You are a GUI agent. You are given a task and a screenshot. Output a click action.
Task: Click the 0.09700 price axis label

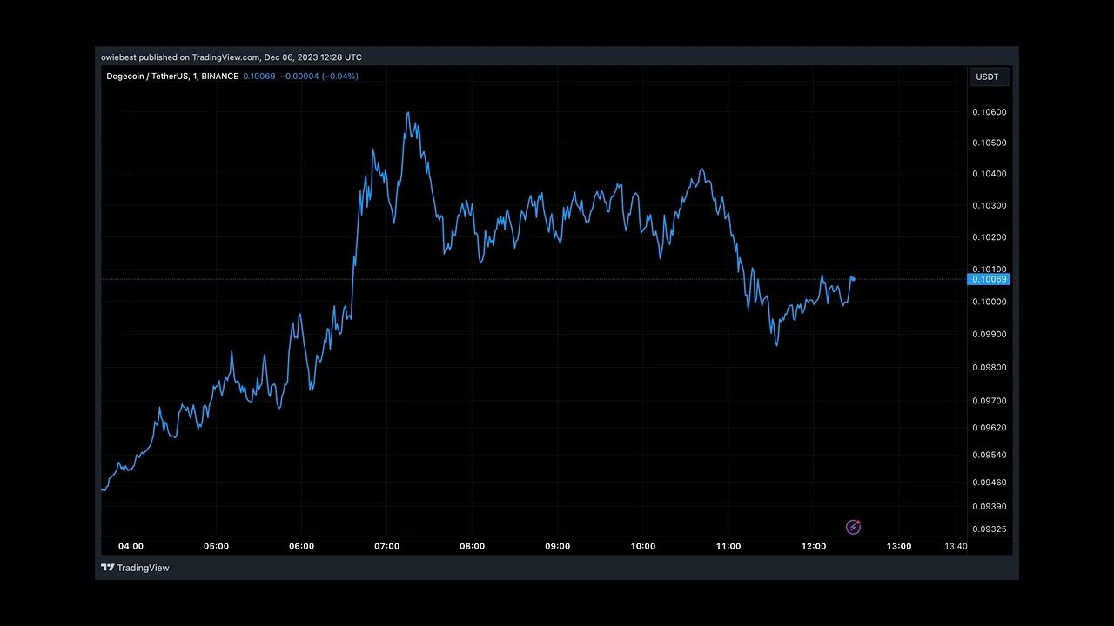[x=989, y=401]
